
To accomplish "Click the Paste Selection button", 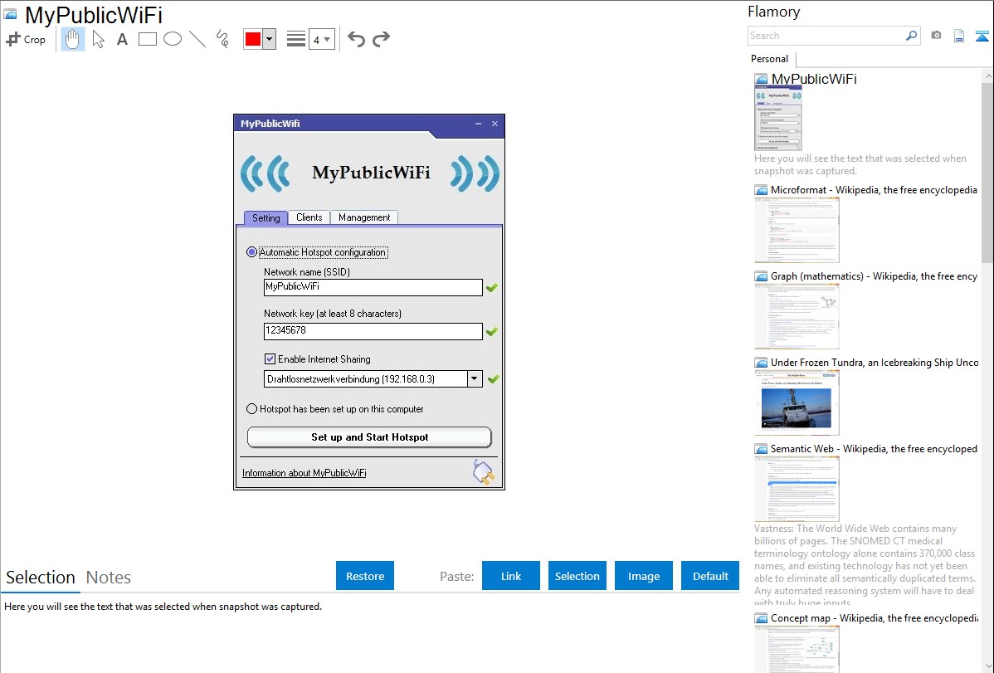I will tap(577, 576).
